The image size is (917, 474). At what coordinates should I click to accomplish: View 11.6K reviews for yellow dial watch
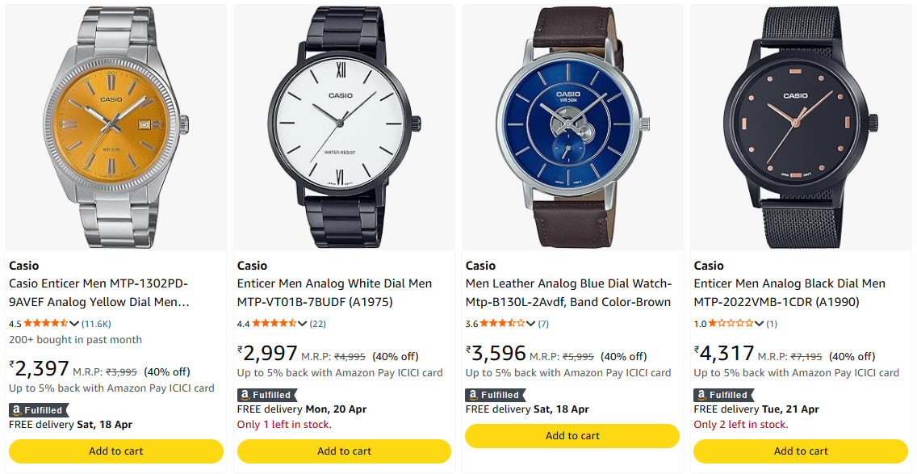[96, 324]
